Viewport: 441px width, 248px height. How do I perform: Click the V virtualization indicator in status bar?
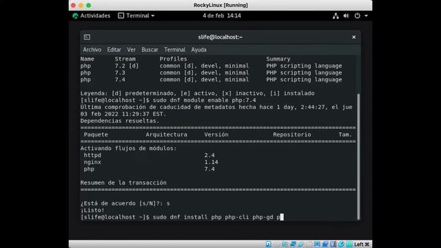[x=334, y=245]
